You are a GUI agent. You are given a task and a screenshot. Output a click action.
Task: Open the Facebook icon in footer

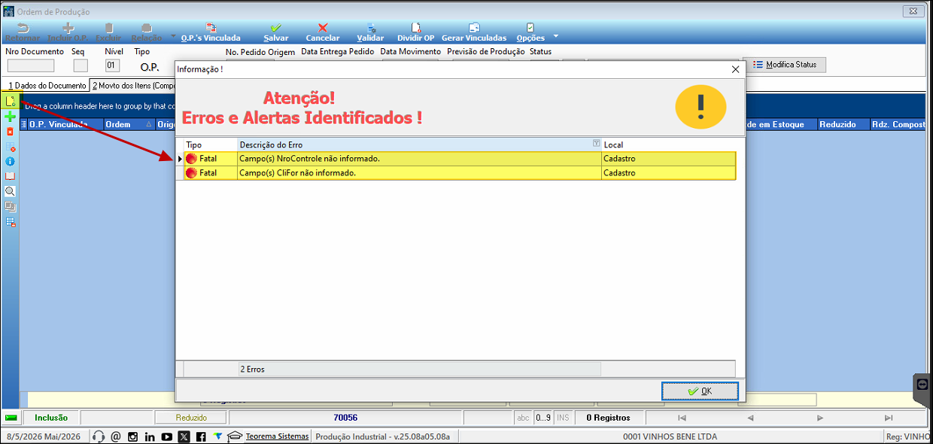tap(201, 436)
